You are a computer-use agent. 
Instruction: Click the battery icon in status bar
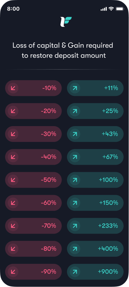(x=120, y=9)
